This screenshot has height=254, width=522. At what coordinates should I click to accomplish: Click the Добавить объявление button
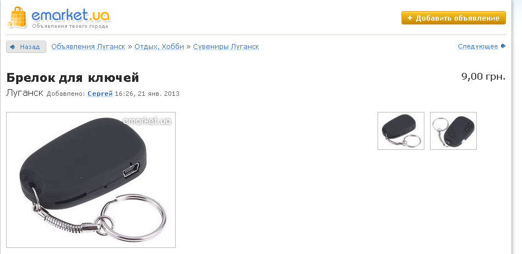coord(453,18)
